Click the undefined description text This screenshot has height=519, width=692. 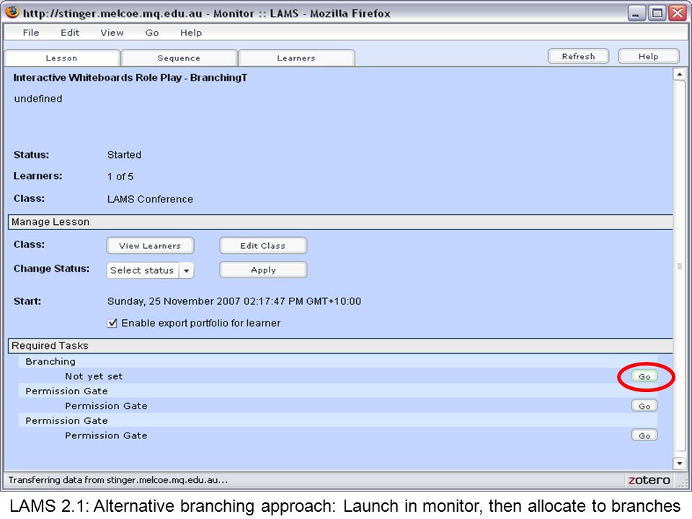pyautogui.click(x=38, y=99)
